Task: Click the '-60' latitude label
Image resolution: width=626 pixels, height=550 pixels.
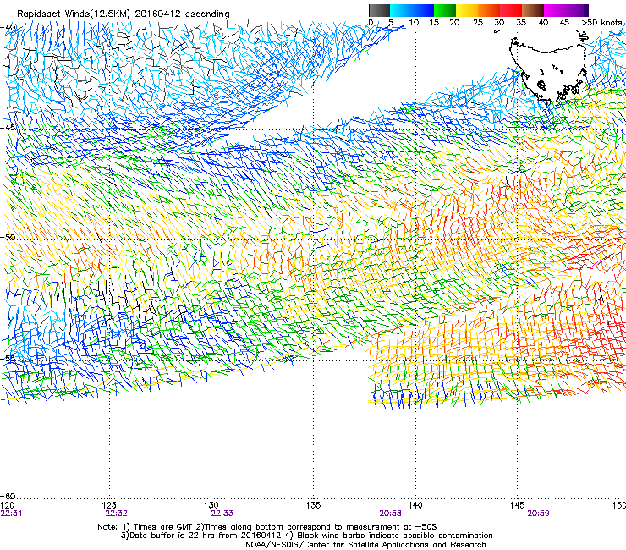Action: pos(8,496)
